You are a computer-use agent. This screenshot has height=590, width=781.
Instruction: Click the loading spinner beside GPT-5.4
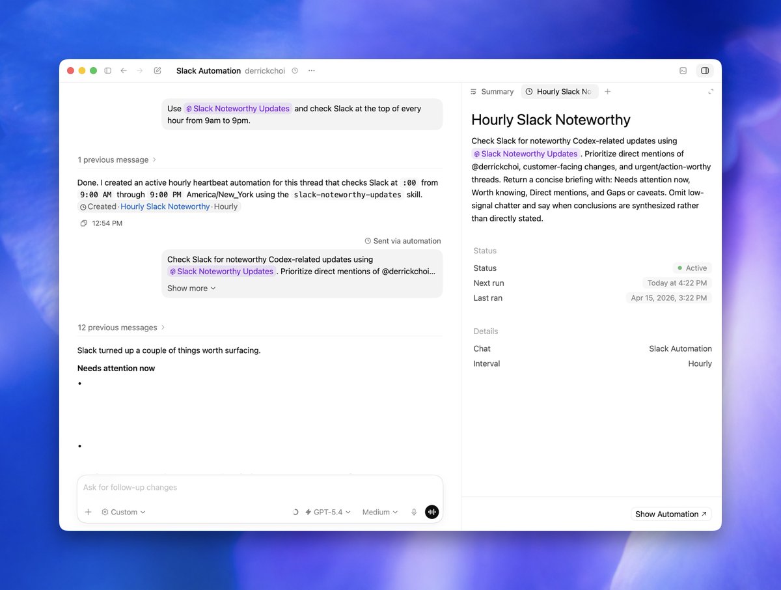point(295,512)
